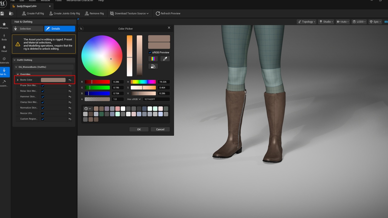Open Download Texture Source dropdown
388x218 pixels.
(129, 13)
